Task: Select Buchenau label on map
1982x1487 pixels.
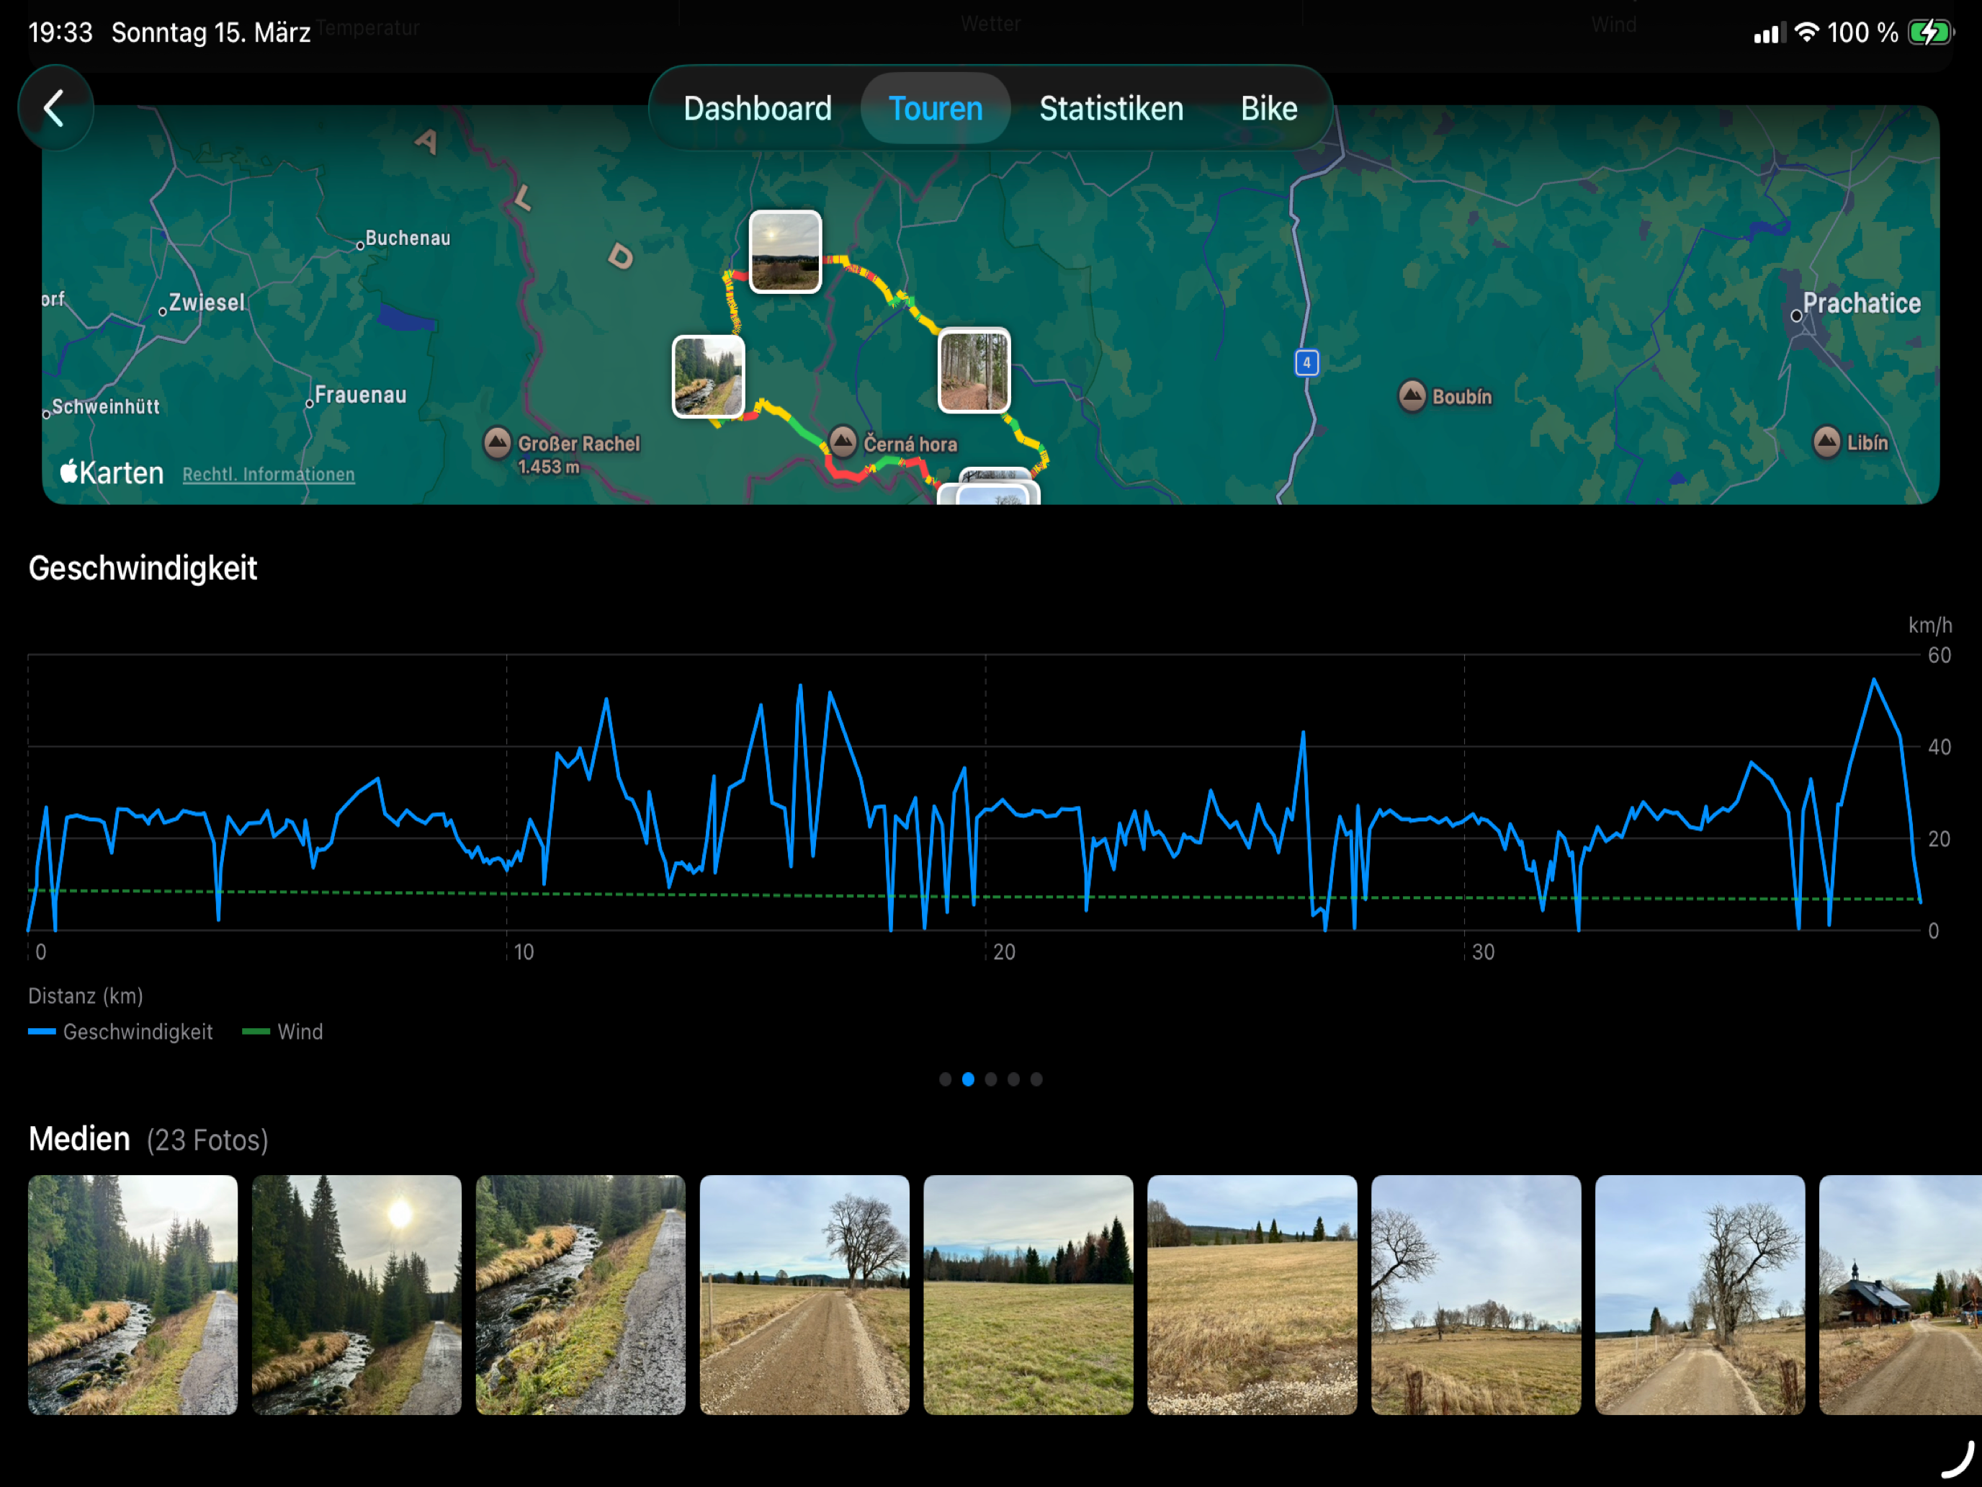Action: (x=408, y=238)
